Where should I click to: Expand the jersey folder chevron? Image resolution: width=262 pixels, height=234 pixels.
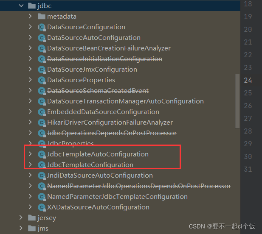tap(21, 217)
